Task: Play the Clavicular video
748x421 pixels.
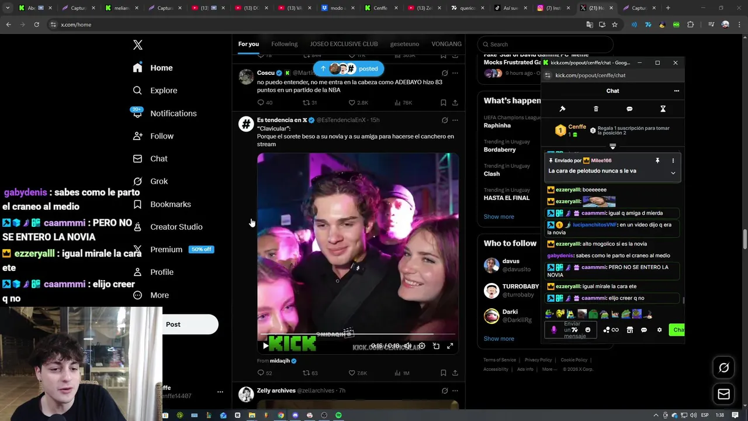Action: point(266,346)
